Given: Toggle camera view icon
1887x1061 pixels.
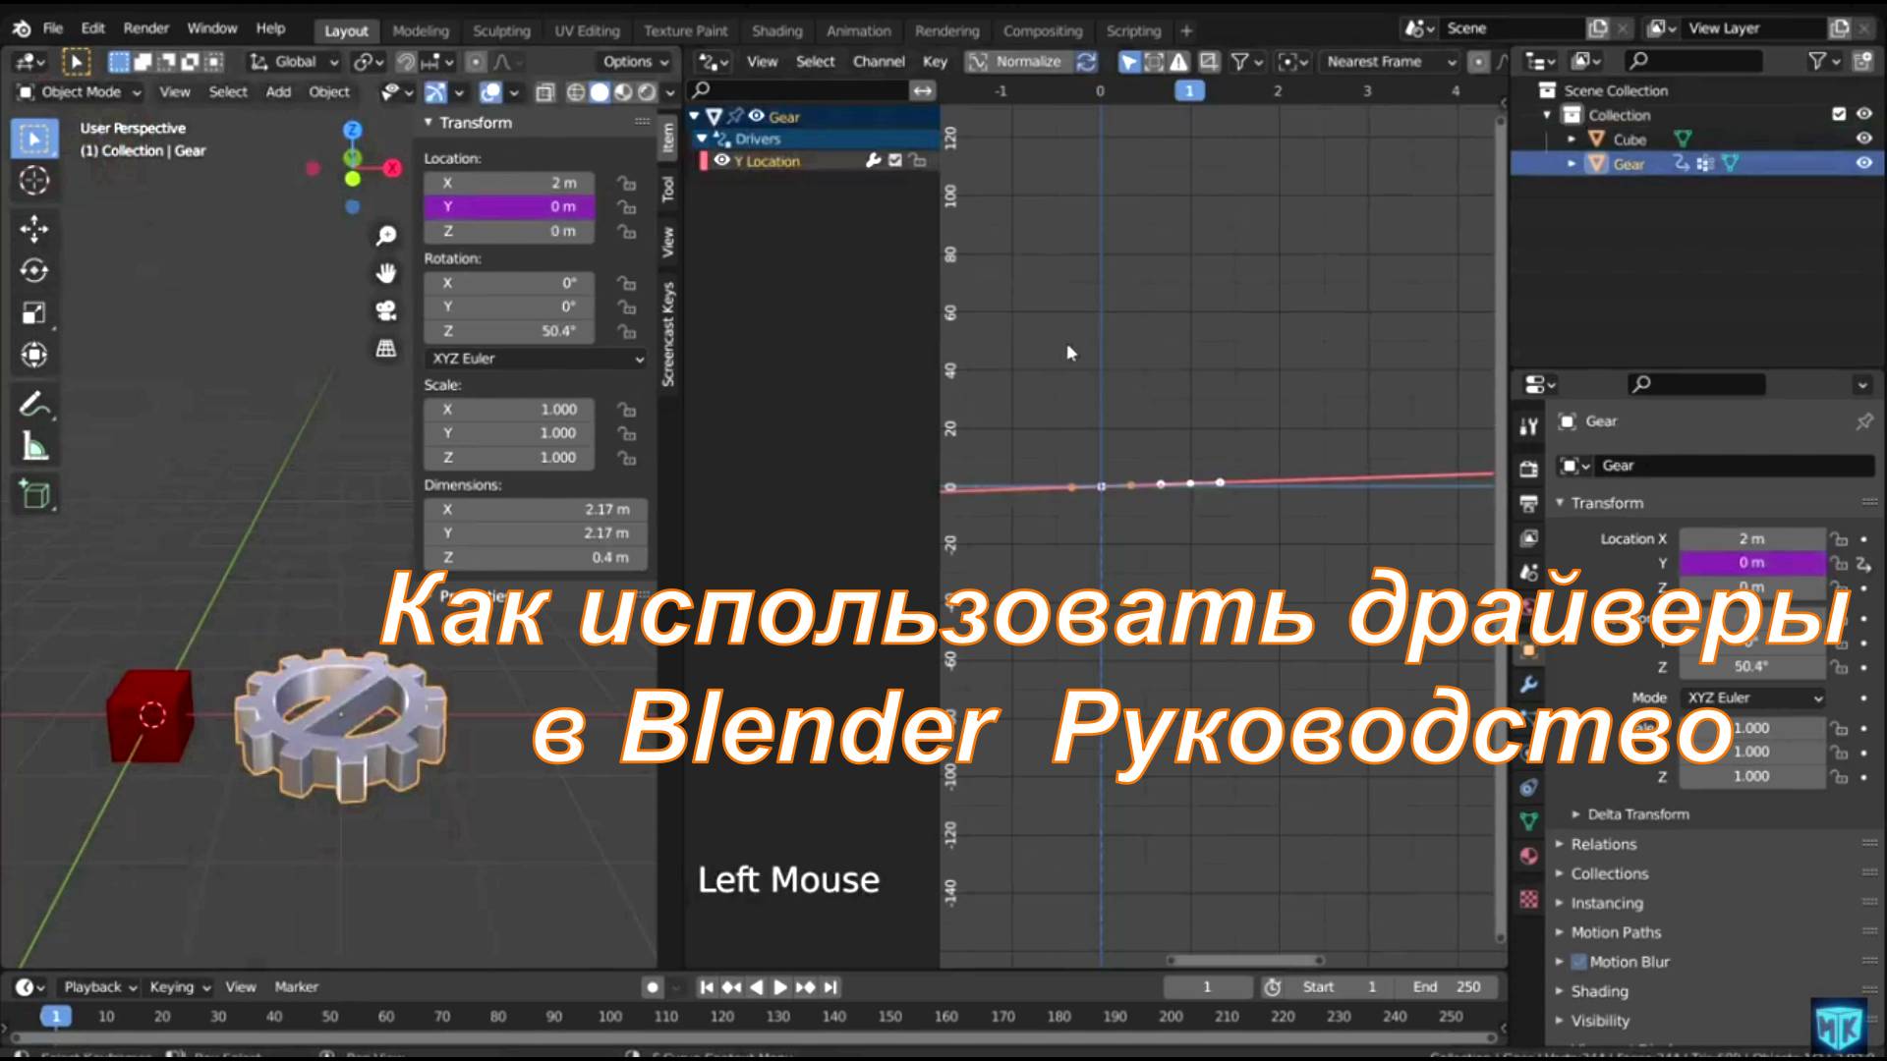Looking at the screenshot, I should click(386, 311).
